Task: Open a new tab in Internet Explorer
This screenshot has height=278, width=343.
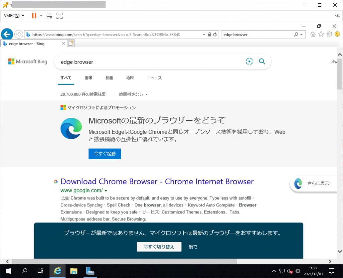Action: pos(71,43)
